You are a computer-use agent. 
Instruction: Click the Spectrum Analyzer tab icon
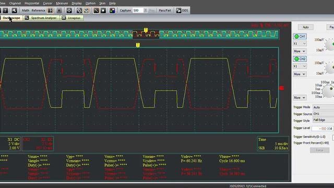(x=27, y=18)
